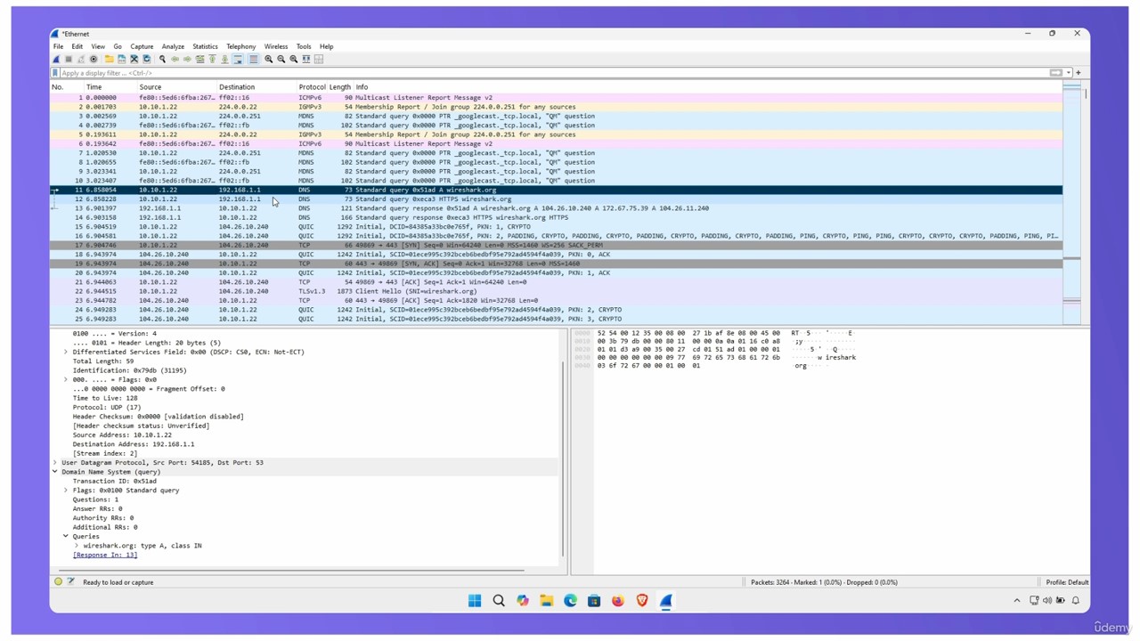The image size is (1140, 641).
Task: Expand Differentiated Services Field row
Action: pyautogui.click(x=66, y=352)
